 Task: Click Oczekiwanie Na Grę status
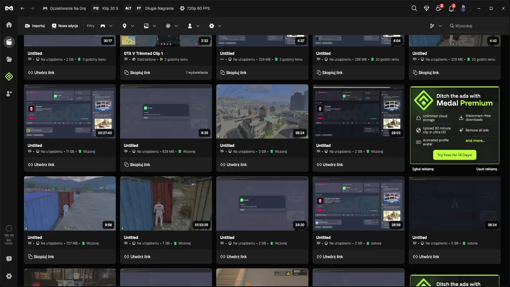64,8
